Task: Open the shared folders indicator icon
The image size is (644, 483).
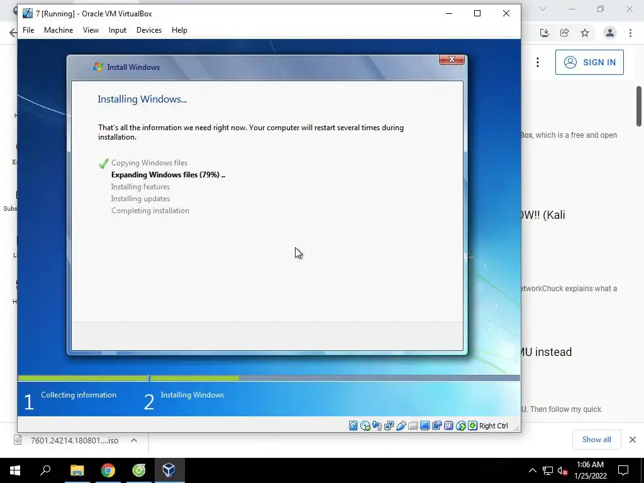Action: click(413, 426)
